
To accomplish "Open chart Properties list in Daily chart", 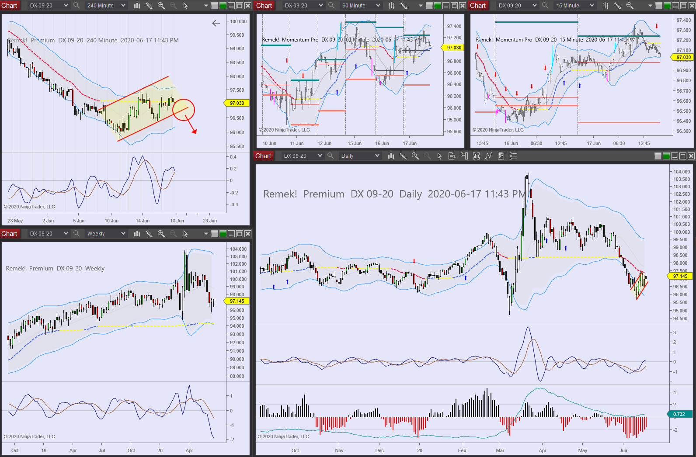I will 513,156.
